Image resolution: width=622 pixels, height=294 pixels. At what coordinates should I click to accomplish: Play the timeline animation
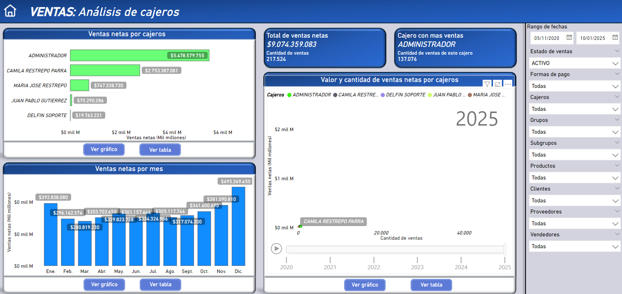point(276,249)
